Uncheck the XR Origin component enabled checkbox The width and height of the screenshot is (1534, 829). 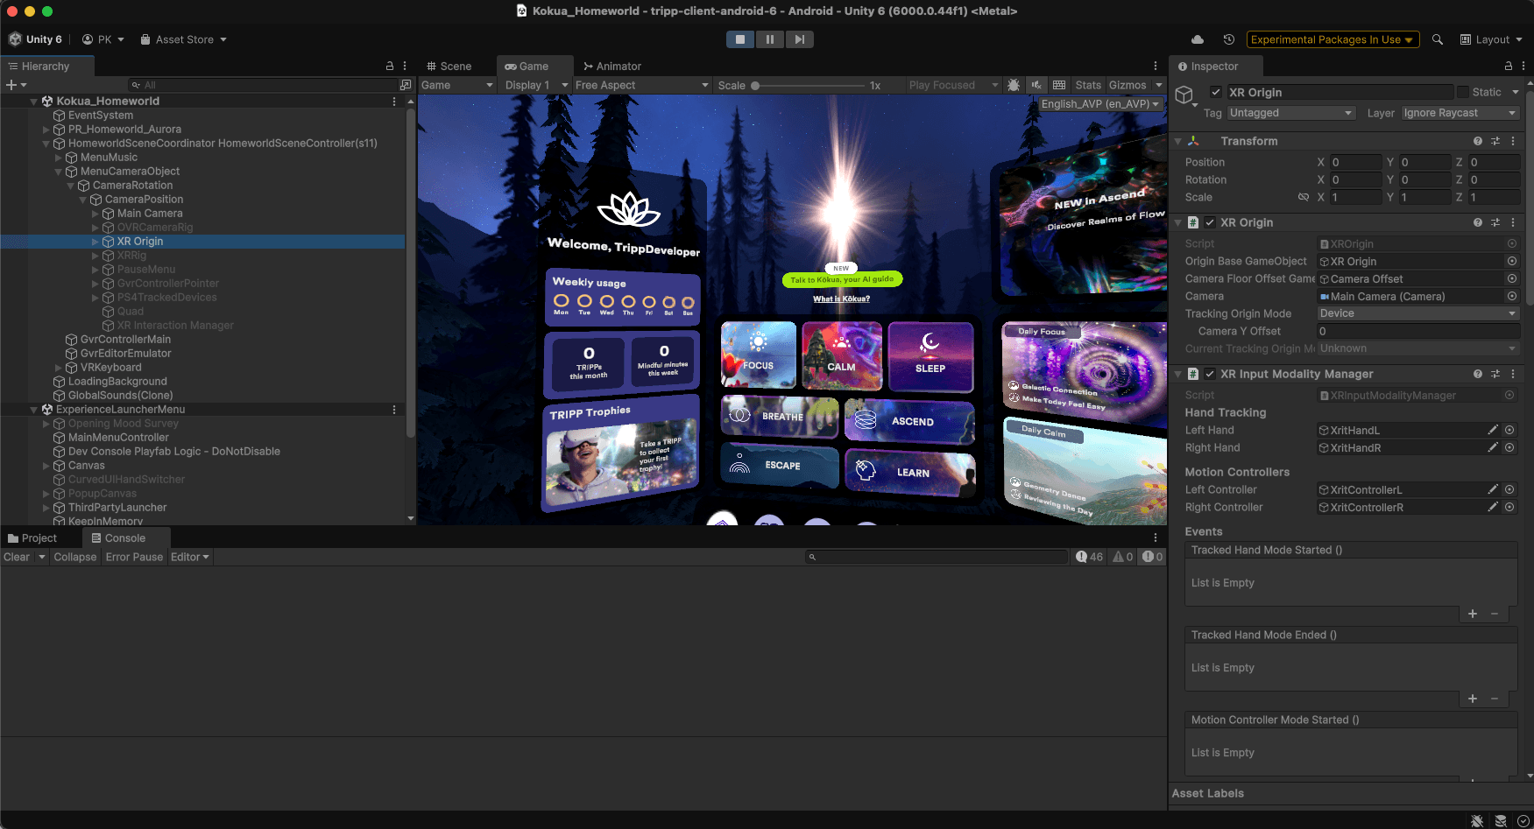1210,222
